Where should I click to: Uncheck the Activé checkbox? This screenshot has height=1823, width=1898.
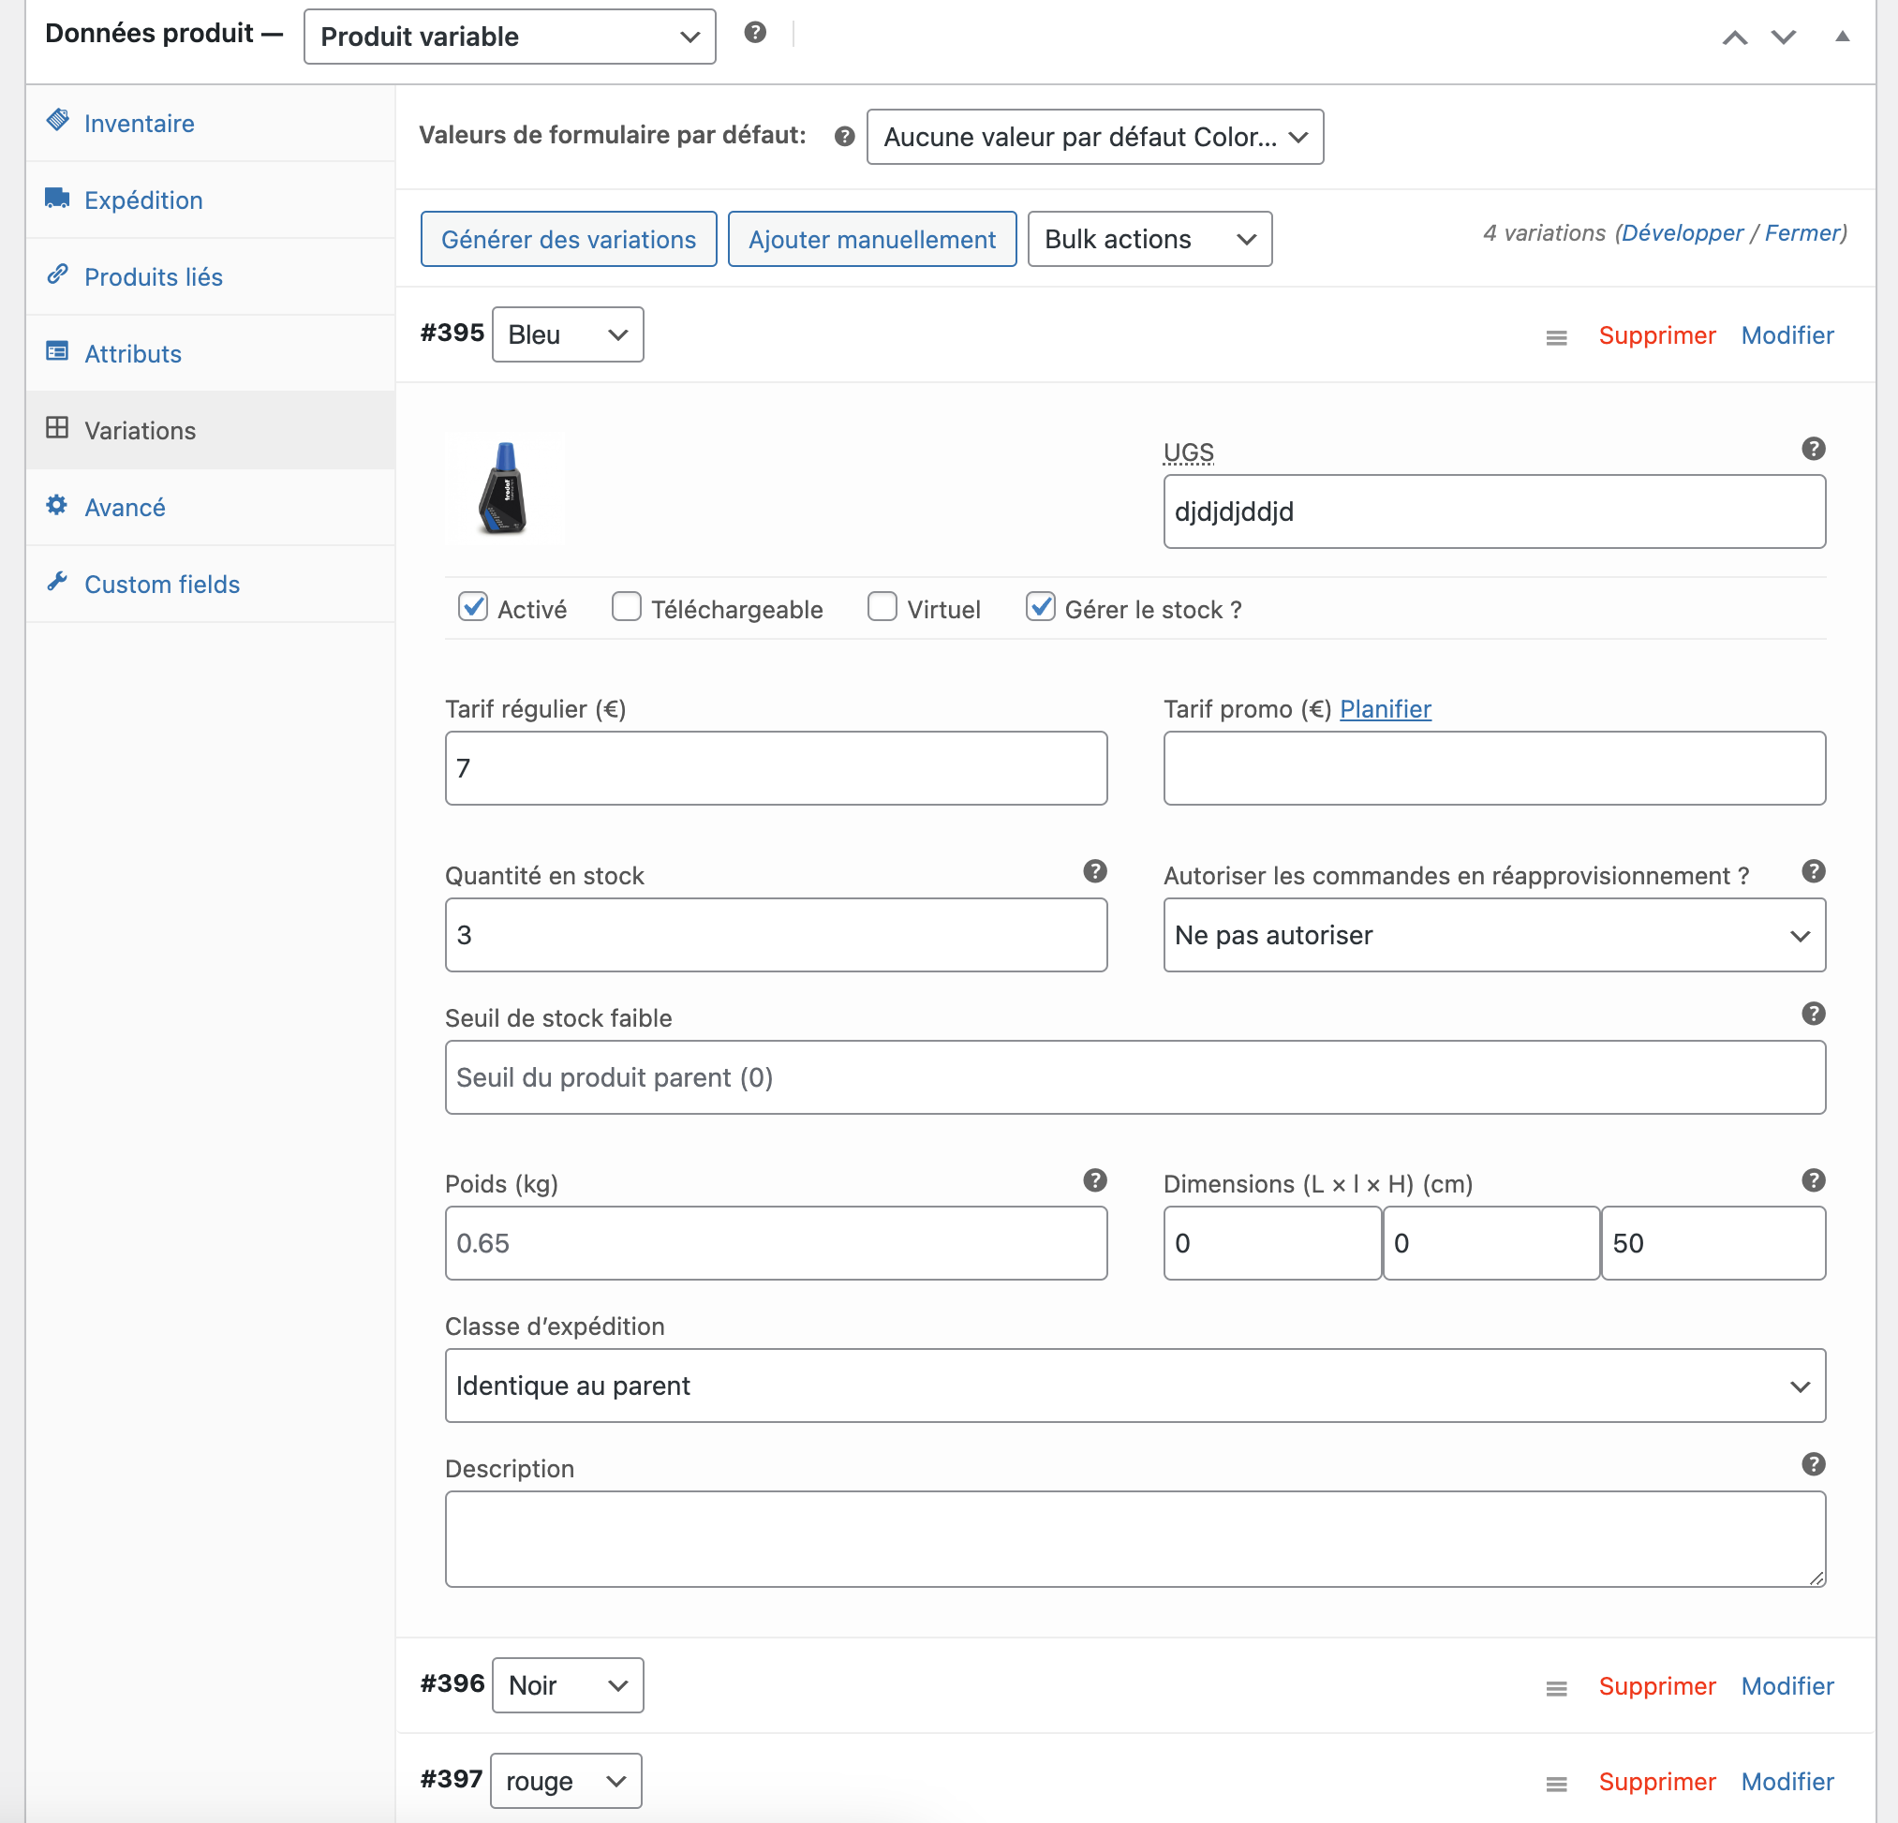pos(472,608)
